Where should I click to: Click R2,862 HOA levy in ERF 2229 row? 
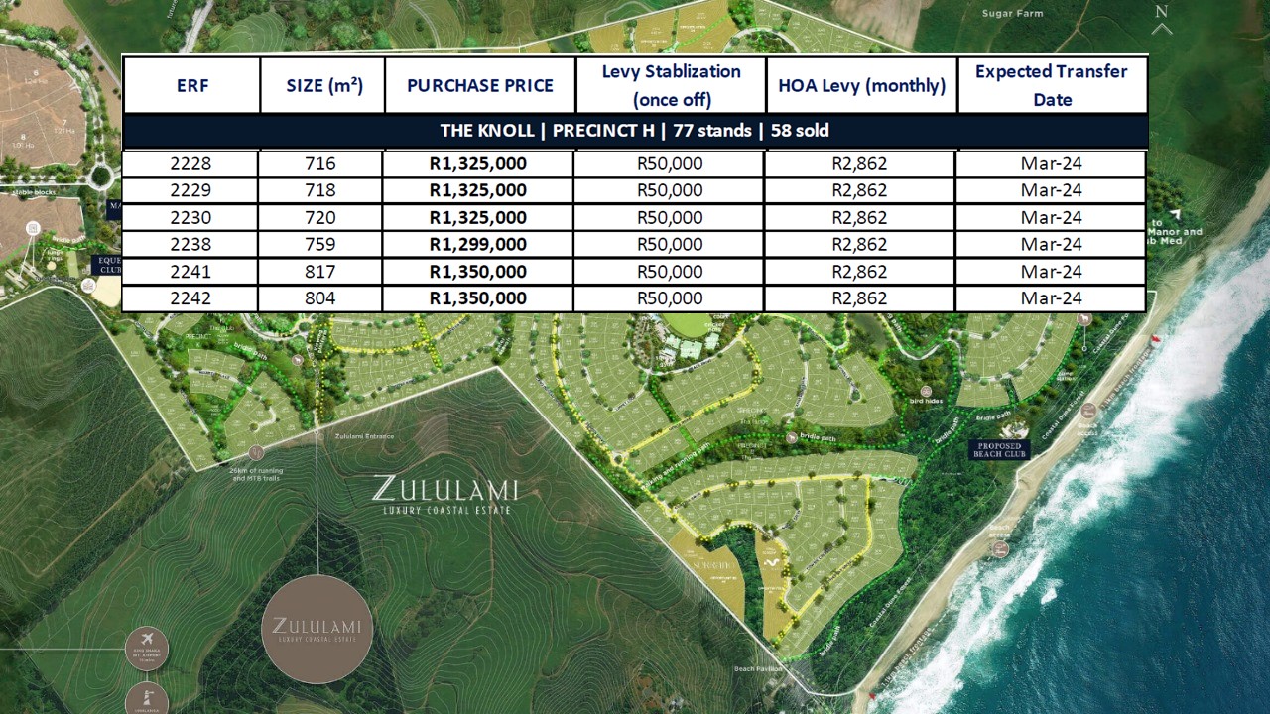[x=859, y=190]
